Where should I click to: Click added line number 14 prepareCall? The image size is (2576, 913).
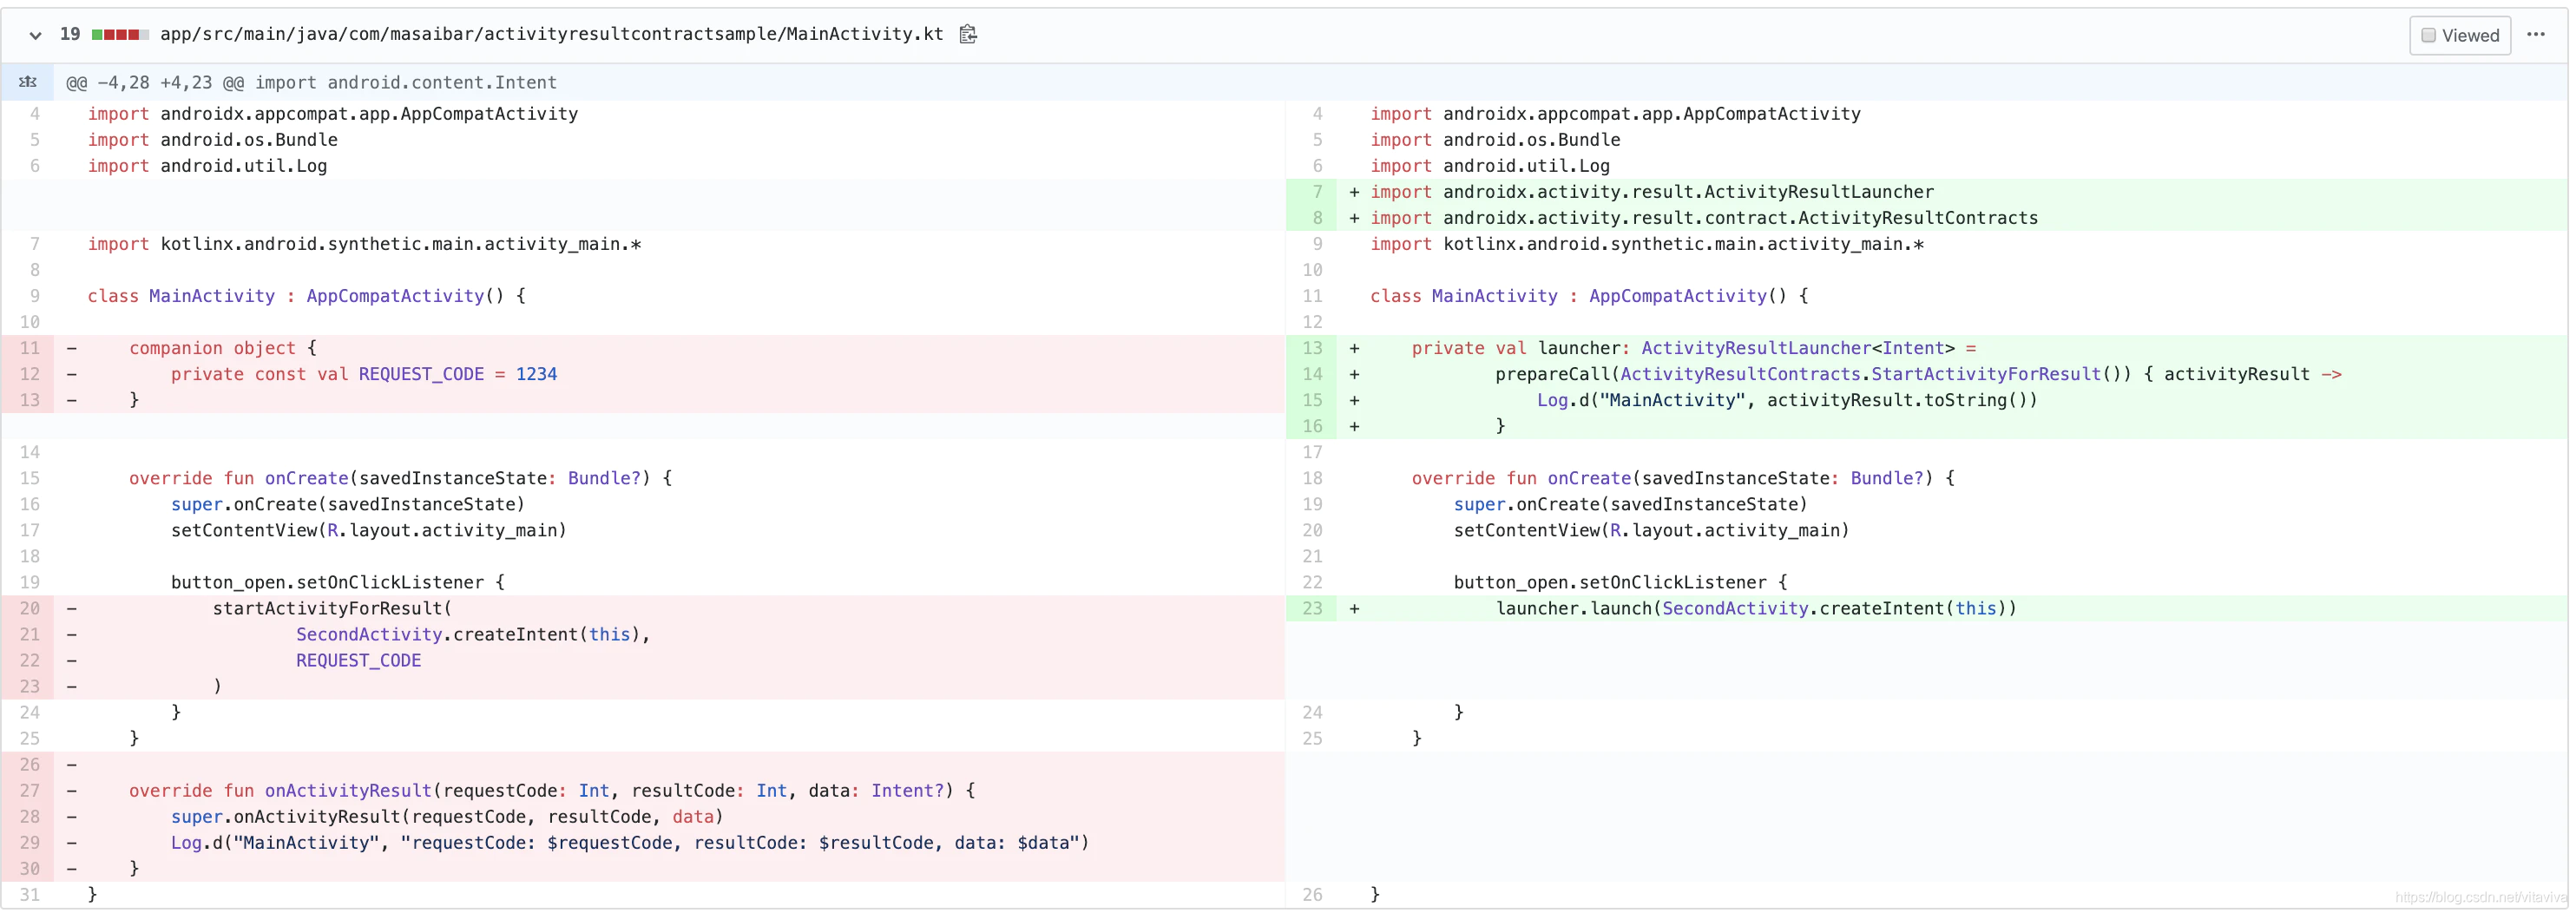pyautogui.click(x=1312, y=374)
